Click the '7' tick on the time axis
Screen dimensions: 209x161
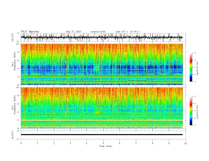point(136,143)
